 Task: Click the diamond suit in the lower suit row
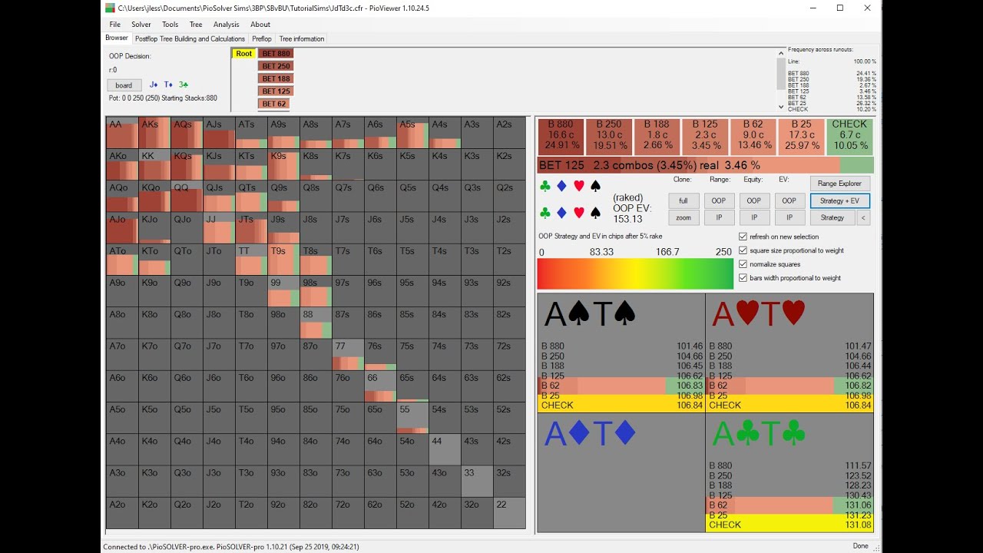coord(561,212)
